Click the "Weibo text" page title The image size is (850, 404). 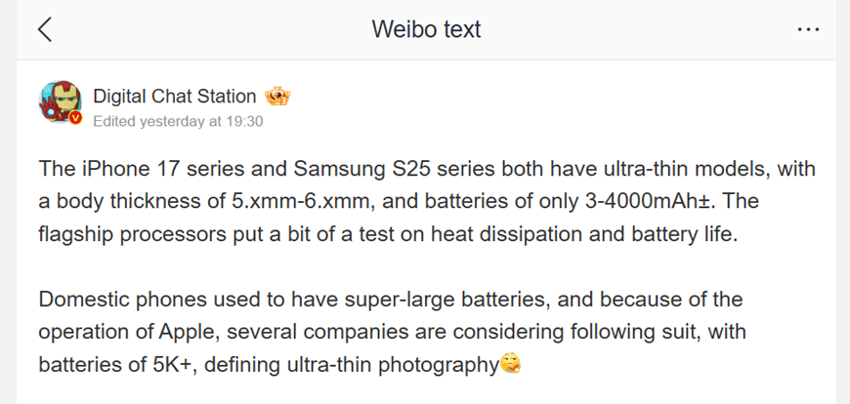[426, 29]
